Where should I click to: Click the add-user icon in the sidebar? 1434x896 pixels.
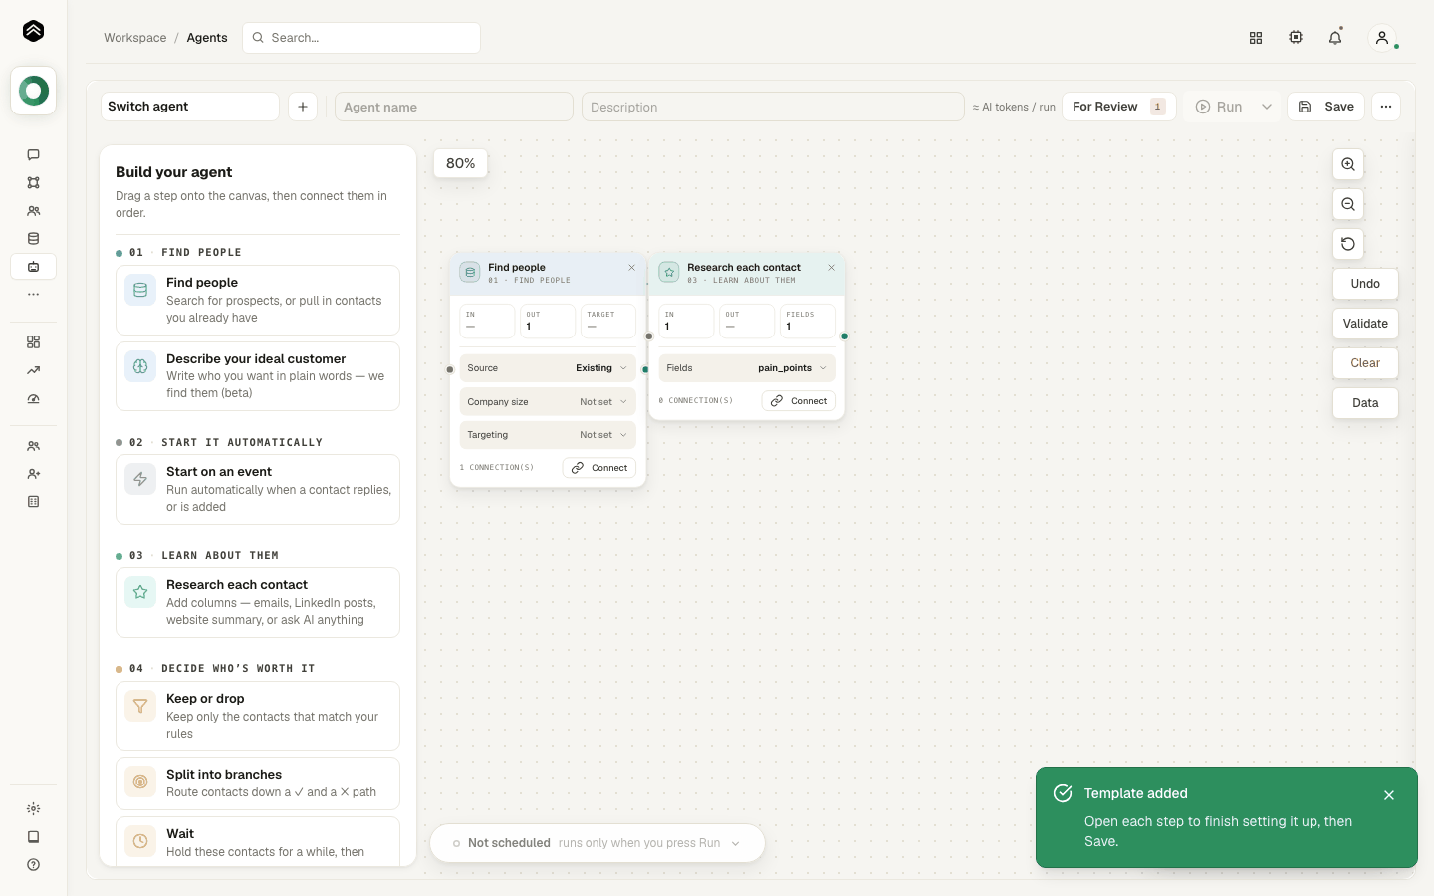coord(33,474)
